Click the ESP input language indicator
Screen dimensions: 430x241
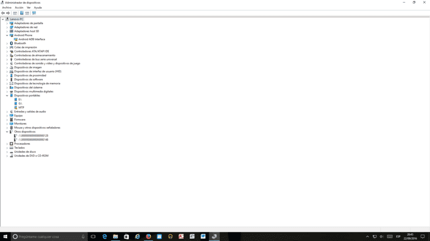coord(398,237)
